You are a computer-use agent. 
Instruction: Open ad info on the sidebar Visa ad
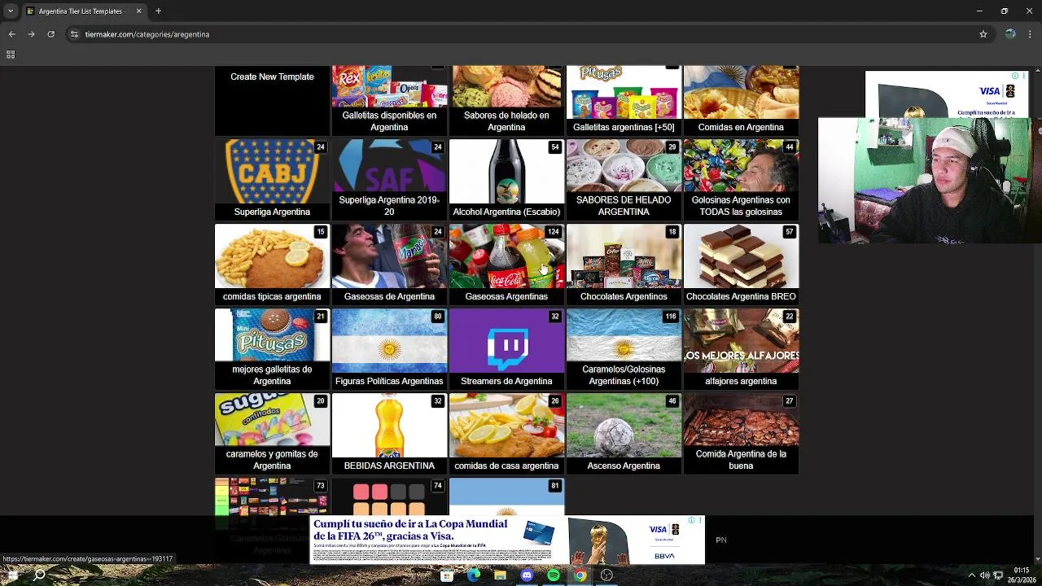[x=1015, y=76]
